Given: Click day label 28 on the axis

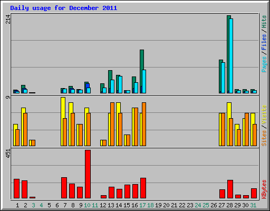Looking at the screenshot, I should click(229, 205).
